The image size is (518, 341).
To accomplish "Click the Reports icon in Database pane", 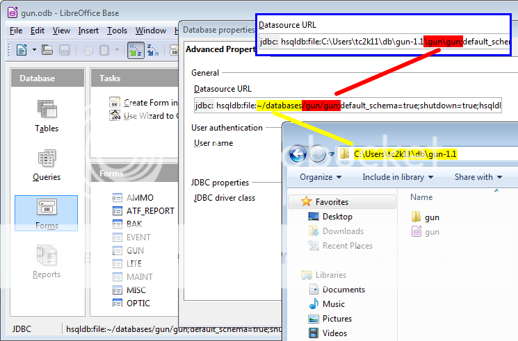I will point(47,262).
